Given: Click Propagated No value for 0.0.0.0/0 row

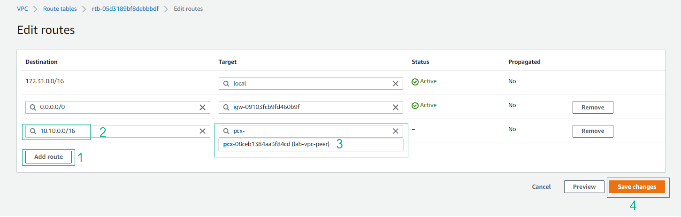Looking at the screenshot, I should click(x=512, y=105).
